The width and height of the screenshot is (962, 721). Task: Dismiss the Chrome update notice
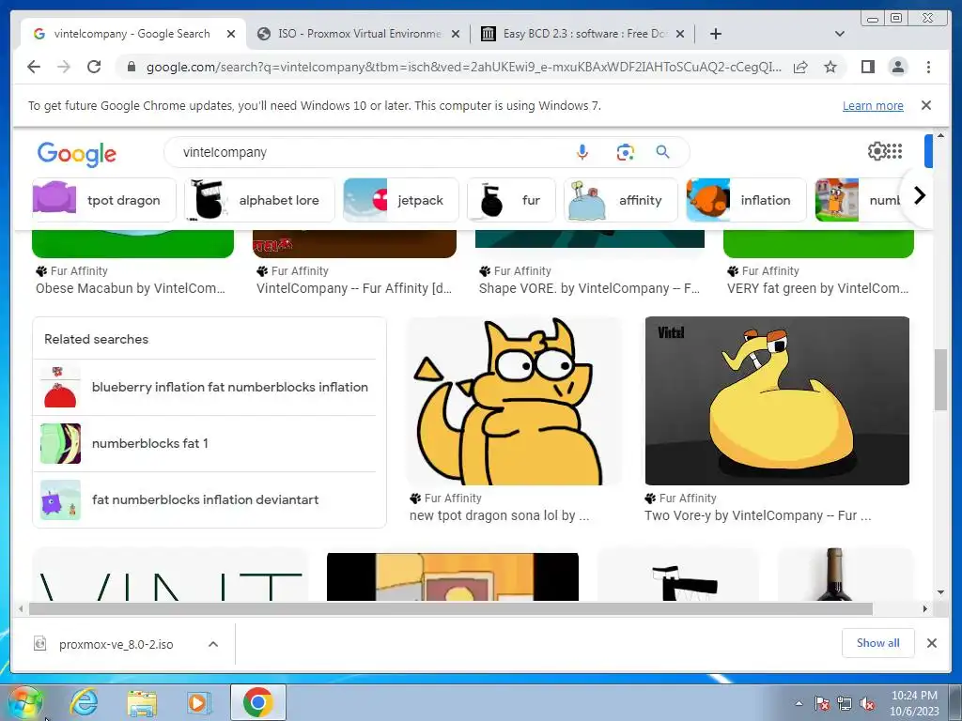click(x=926, y=105)
